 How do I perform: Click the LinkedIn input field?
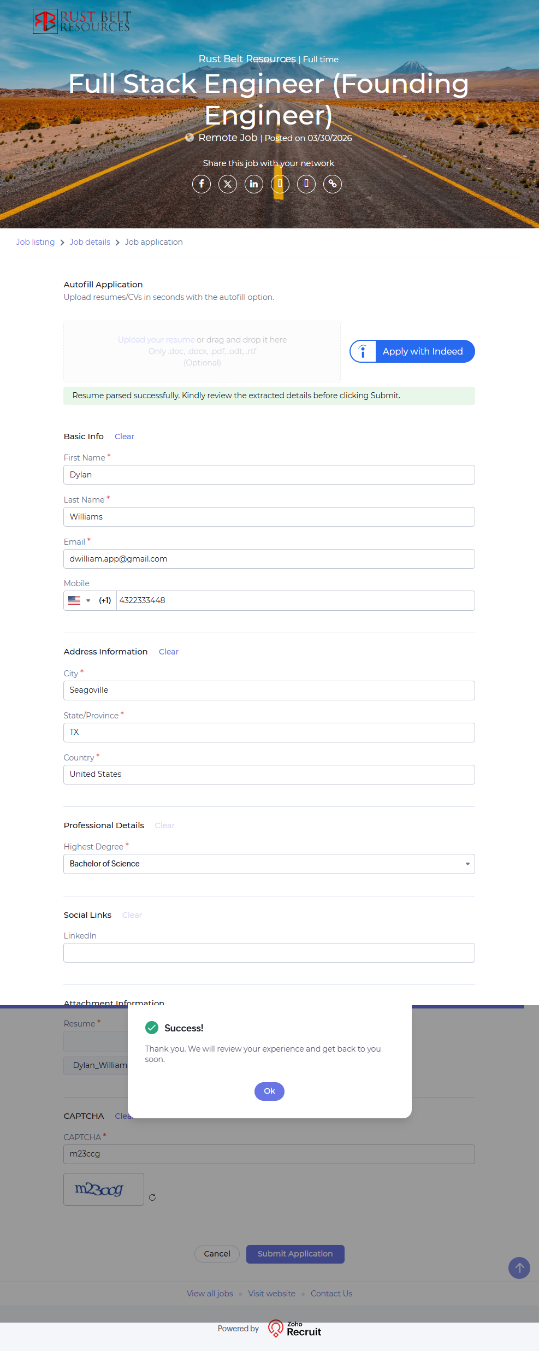tap(269, 953)
